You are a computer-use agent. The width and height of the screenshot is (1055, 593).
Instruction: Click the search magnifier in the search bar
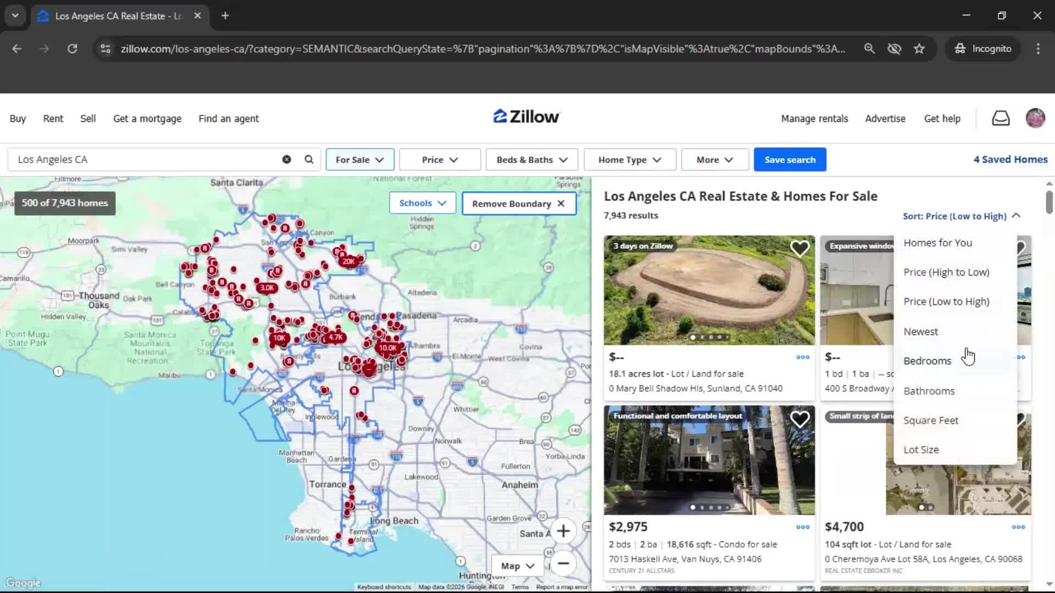(309, 159)
